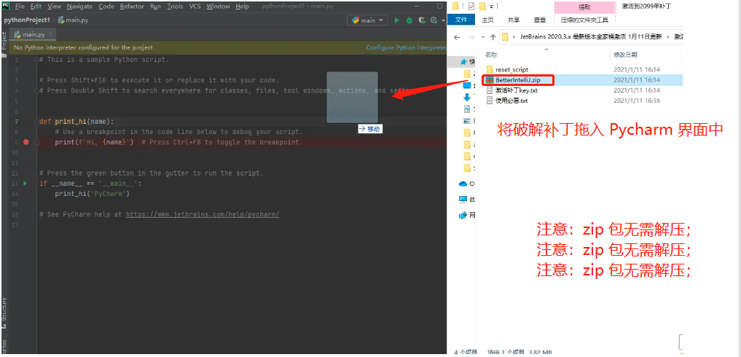Click the Explorer Up arrow button

point(493,37)
